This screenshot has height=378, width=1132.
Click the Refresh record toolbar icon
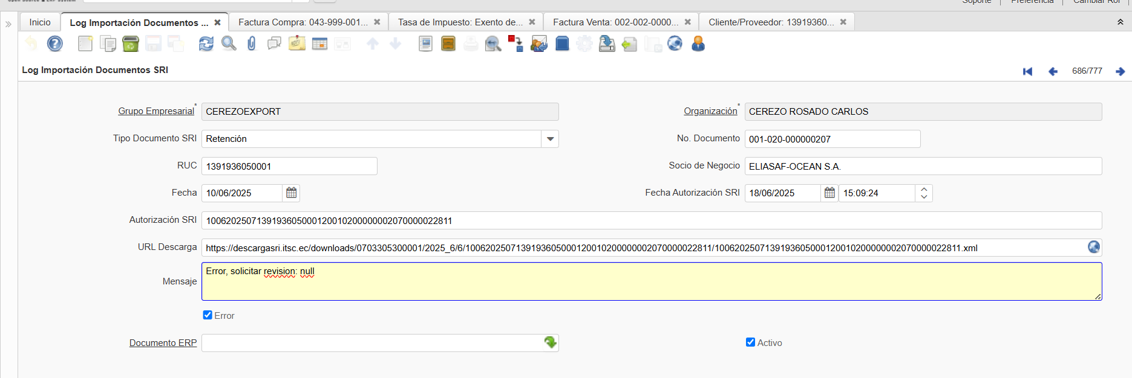tap(206, 43)
